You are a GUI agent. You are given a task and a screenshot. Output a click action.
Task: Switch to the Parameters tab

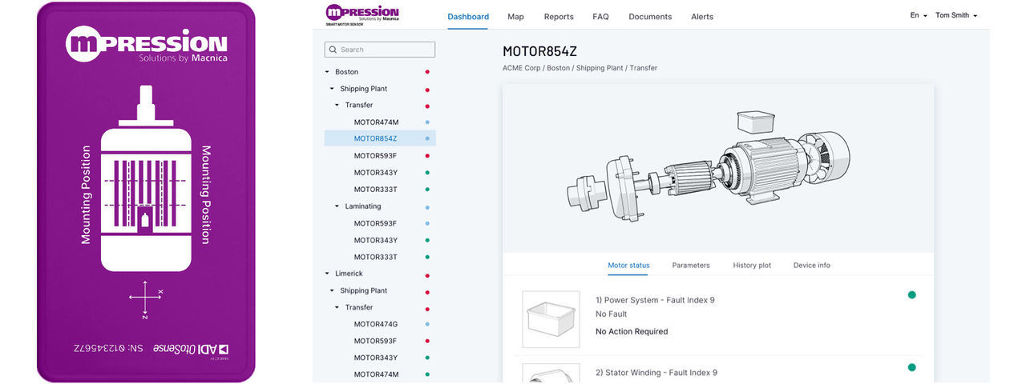(x=690, y=266)
